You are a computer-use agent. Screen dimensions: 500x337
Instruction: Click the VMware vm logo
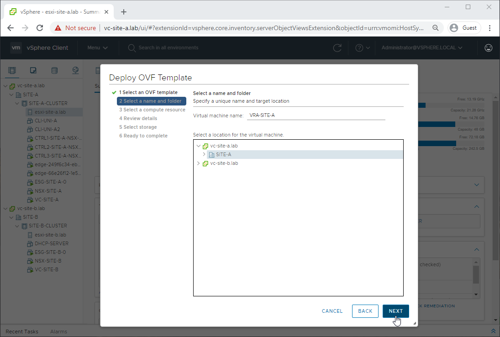[16, 47]
